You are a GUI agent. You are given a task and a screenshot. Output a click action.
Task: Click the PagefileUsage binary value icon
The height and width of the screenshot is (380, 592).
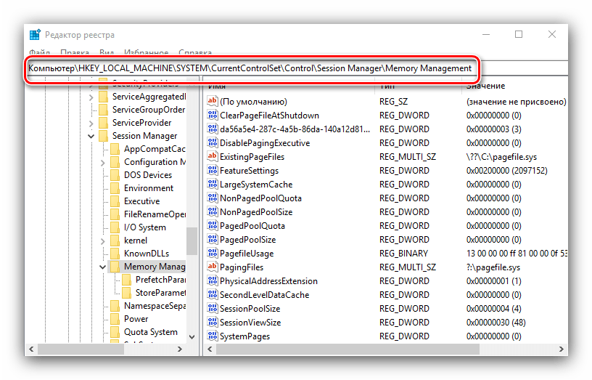[x=213, y=254]
